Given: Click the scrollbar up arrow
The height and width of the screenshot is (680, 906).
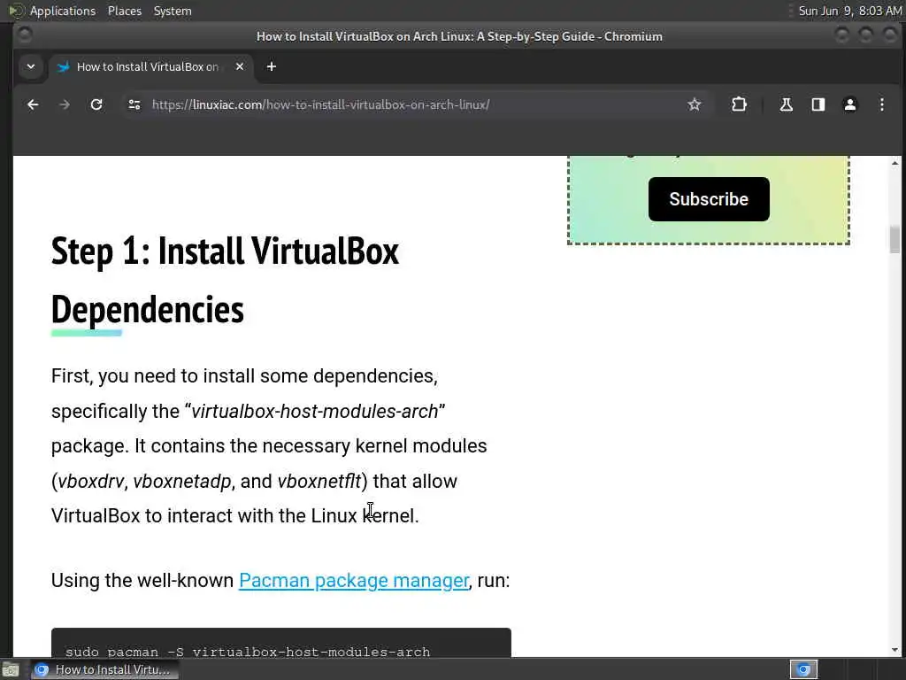Looking at the screenshot, I should click(895, 163).
